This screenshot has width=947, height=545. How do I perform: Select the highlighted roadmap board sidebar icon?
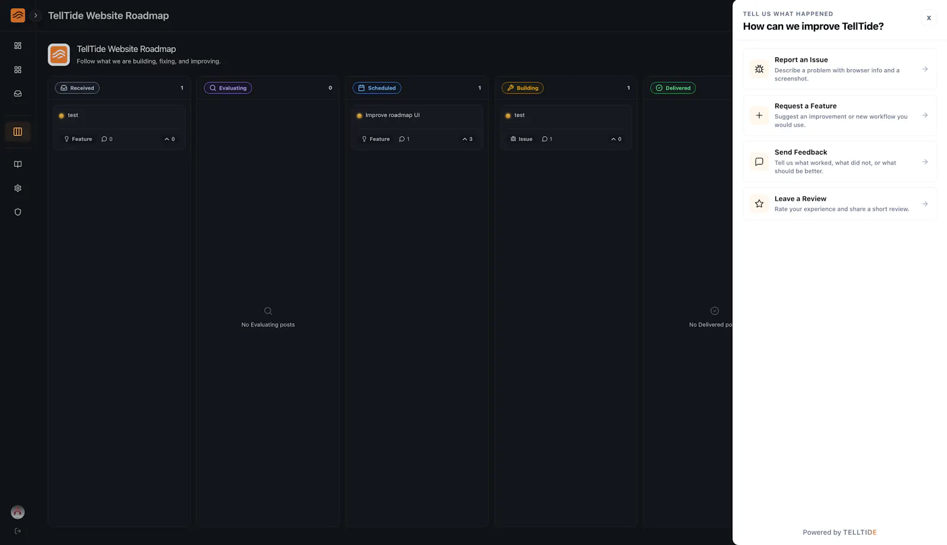pos(18,131)
